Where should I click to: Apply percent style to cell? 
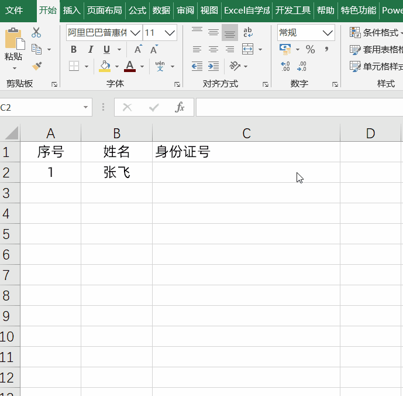coord(310,50)
